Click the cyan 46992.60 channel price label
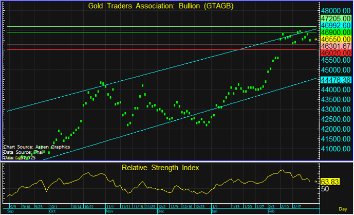 (335, 25)
